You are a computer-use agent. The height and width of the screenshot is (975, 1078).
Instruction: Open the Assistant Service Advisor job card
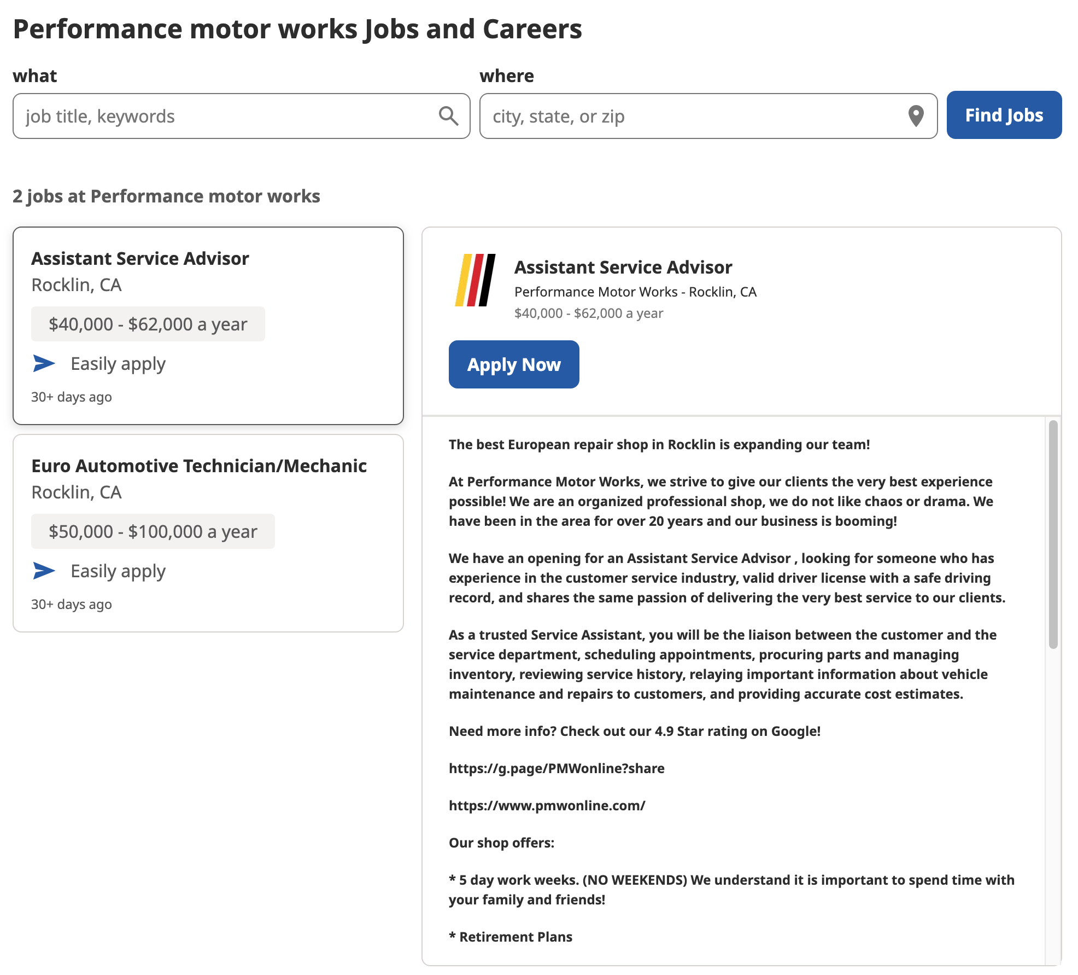click(x=208, y=326)
